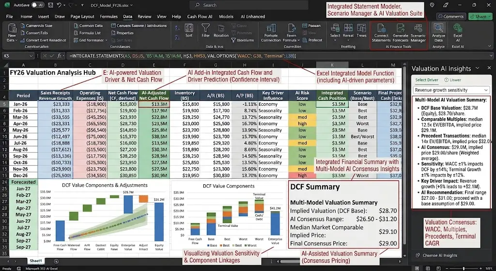
Task: Open the Sort dialog button
Action: coord(189,31)
